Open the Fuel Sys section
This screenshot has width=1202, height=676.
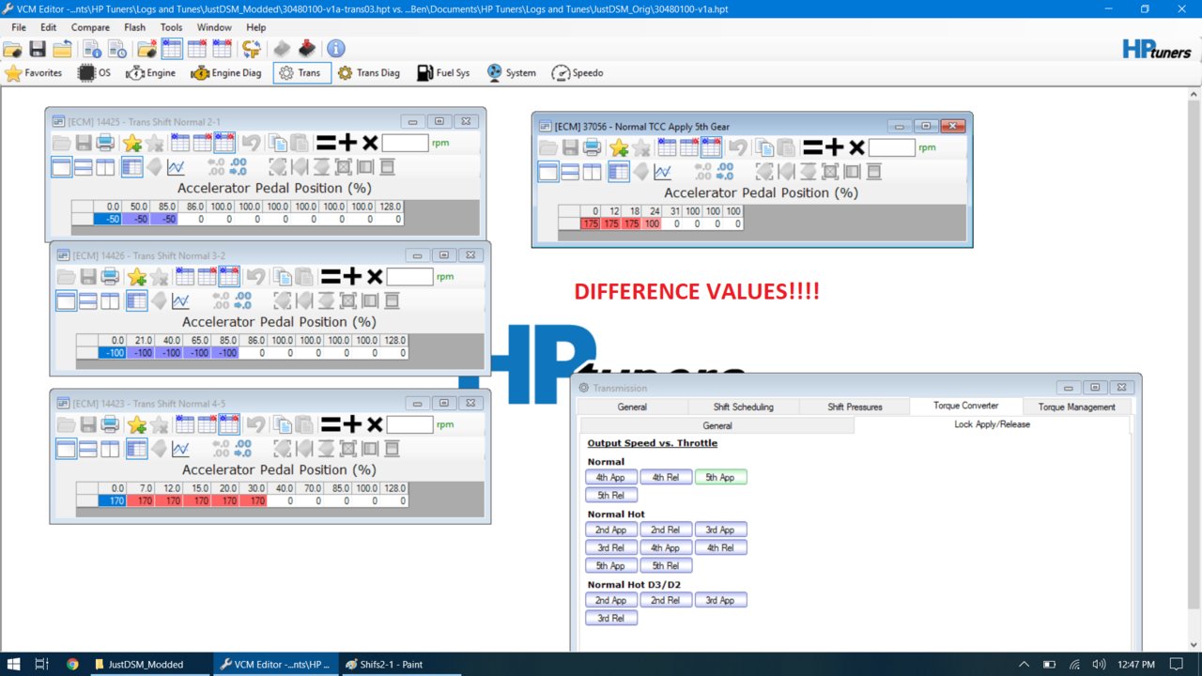click(443, 72)
